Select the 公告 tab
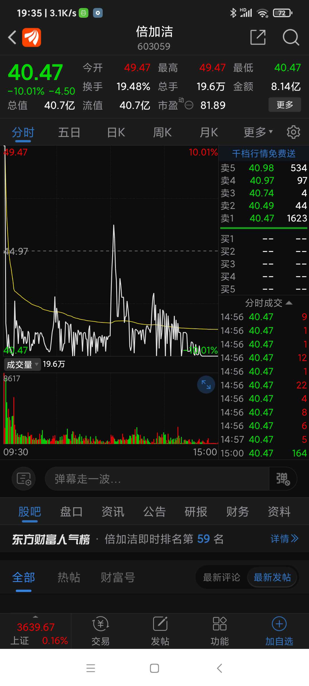 (154, 512)
